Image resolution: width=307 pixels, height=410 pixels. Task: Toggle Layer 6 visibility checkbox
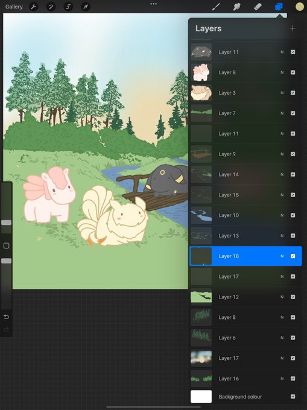coord(293,338)
